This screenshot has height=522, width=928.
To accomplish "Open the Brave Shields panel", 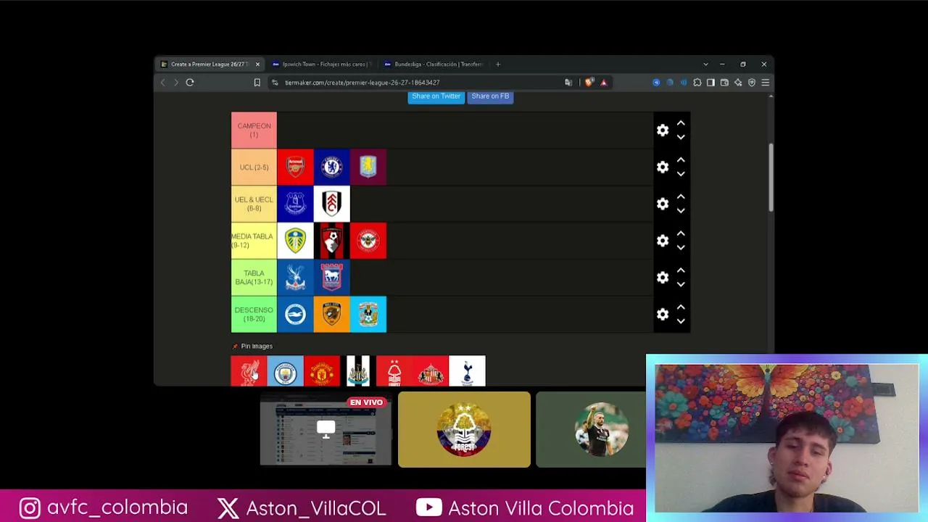I will (x=589, y=83).
